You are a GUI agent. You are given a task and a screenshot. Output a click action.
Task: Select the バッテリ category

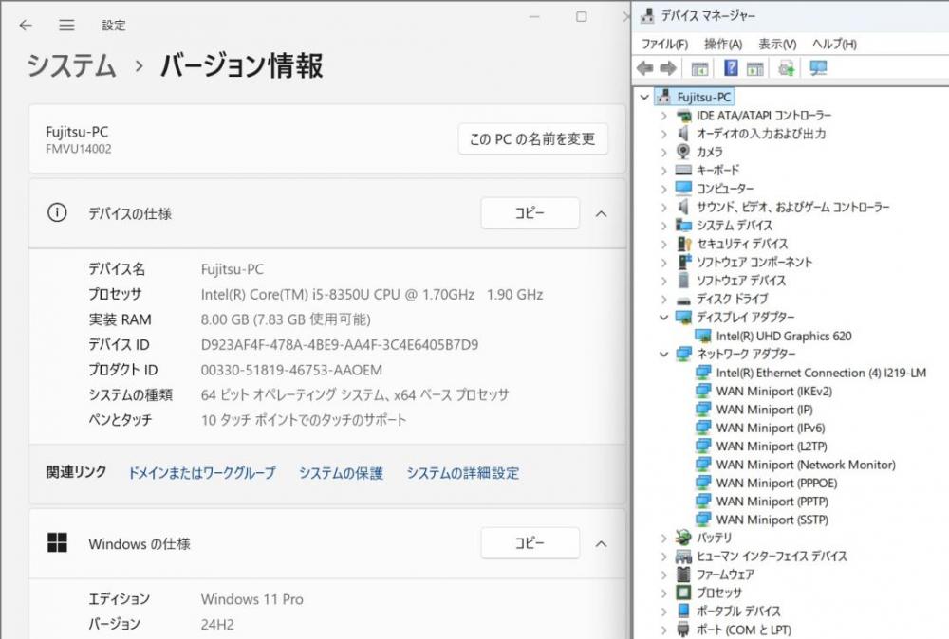pyautogui.click(x=715, y=538)
